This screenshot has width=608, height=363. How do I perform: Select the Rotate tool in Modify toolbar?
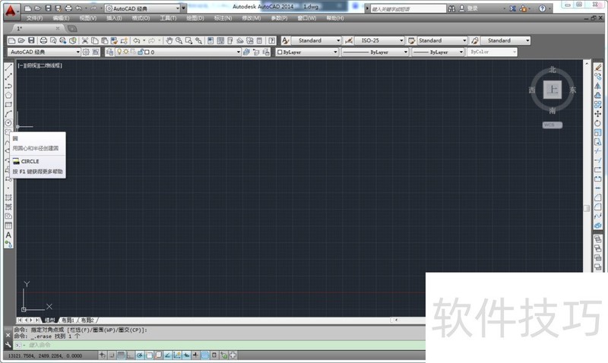click(x=597, y=123)
